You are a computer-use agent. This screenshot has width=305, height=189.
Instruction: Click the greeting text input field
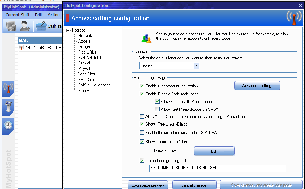pos(218,168)
